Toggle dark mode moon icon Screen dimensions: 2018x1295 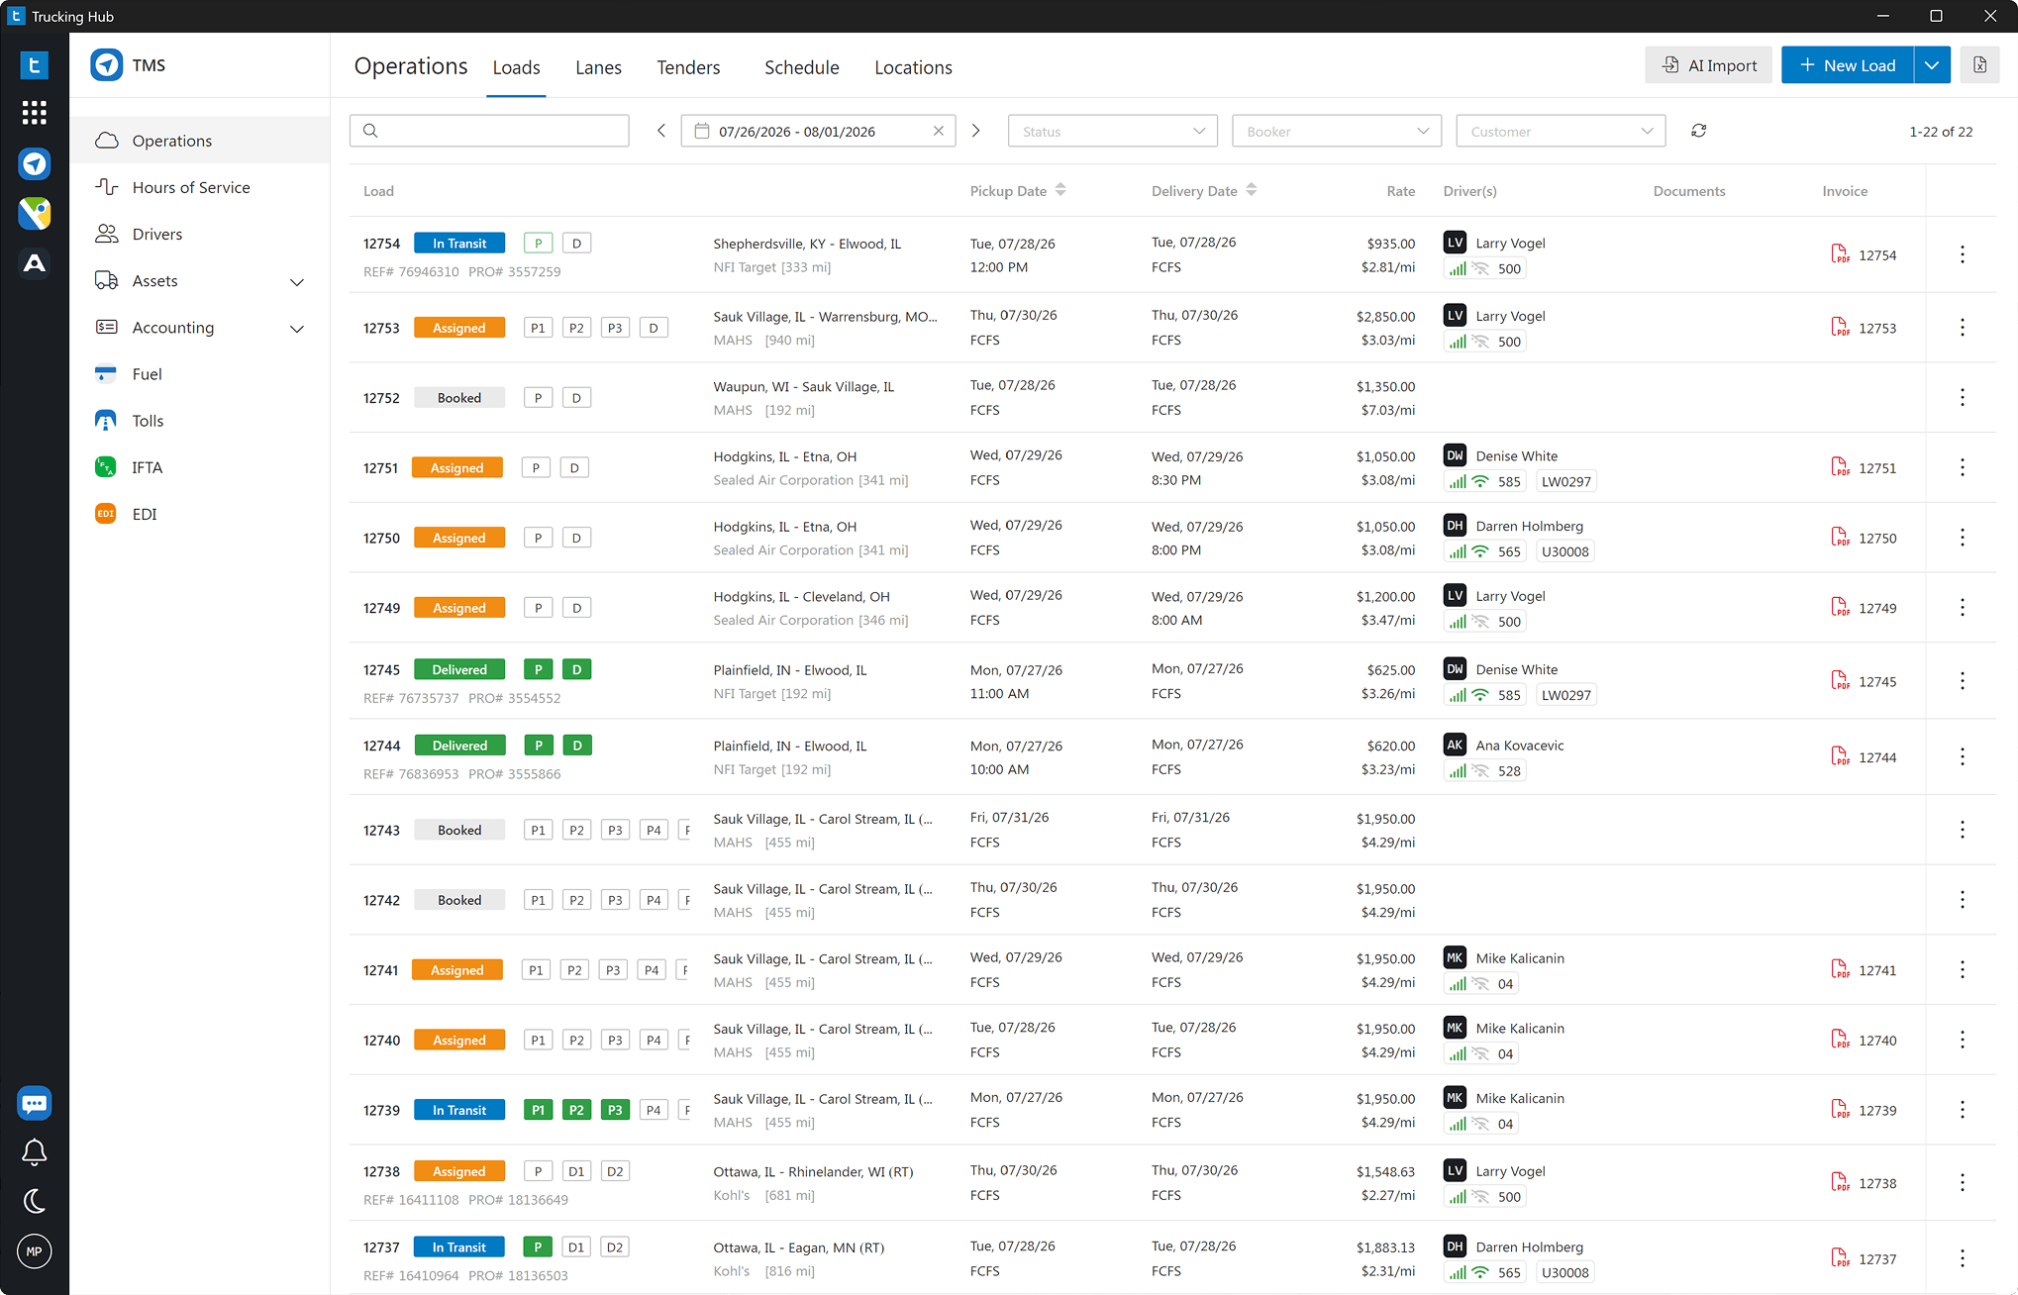[x=35, y=1202]
